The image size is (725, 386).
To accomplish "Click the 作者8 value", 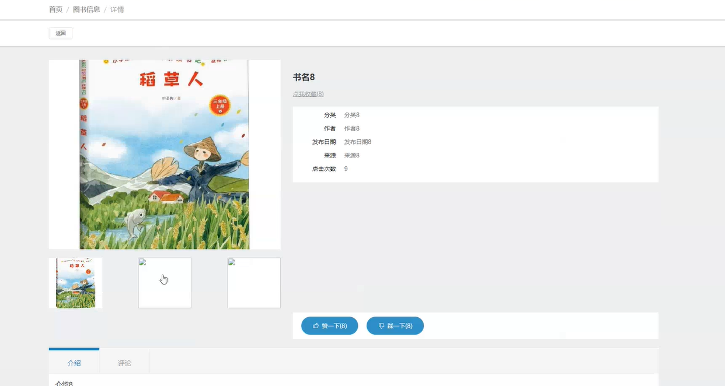I will (x=352, y=128).
